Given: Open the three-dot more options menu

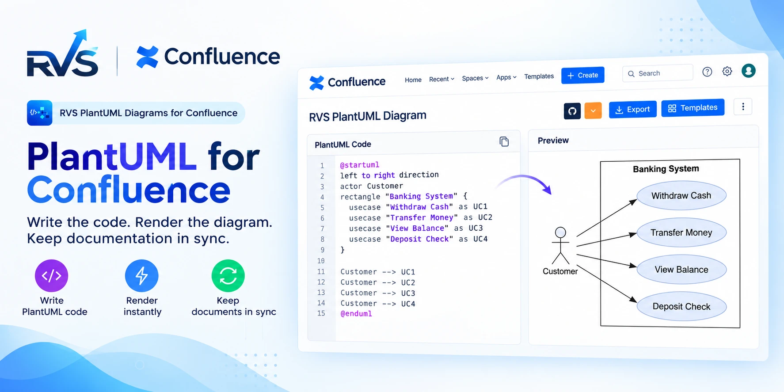Looking at the screenshot, I should click(743, 107).
